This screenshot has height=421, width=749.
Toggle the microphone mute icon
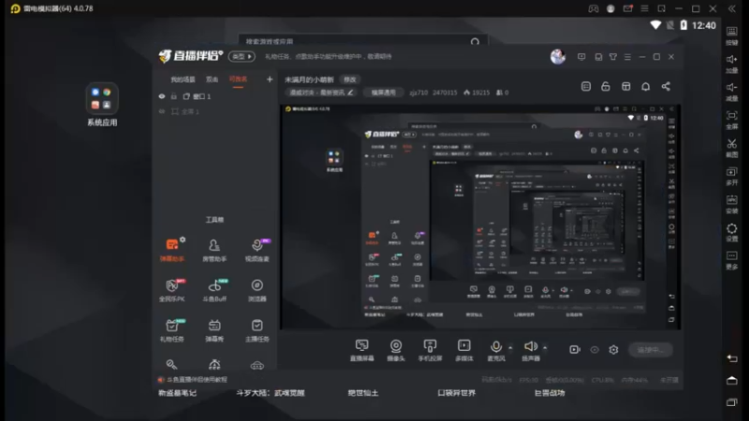(x=496, y=346)
